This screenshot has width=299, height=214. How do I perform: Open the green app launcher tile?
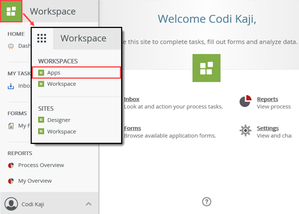11,11
